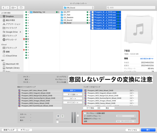Open iCloud Drive location

coord(11,56)
